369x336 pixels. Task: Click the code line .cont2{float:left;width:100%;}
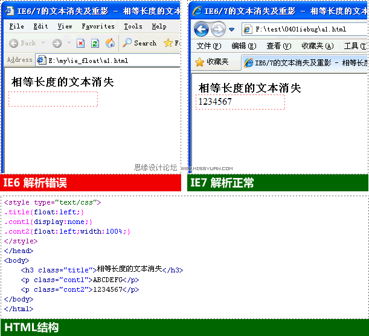pos(67,231)
